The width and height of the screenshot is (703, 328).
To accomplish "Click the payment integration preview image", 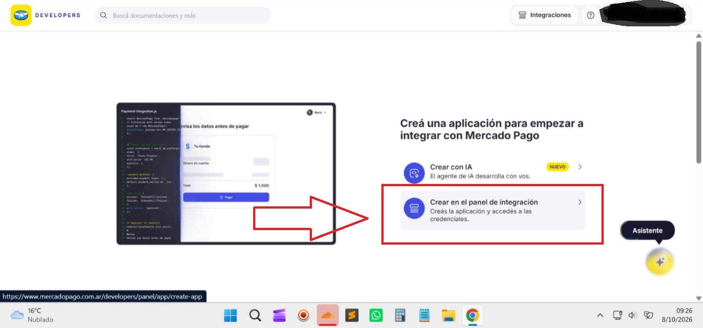I will tap(226, 173).
